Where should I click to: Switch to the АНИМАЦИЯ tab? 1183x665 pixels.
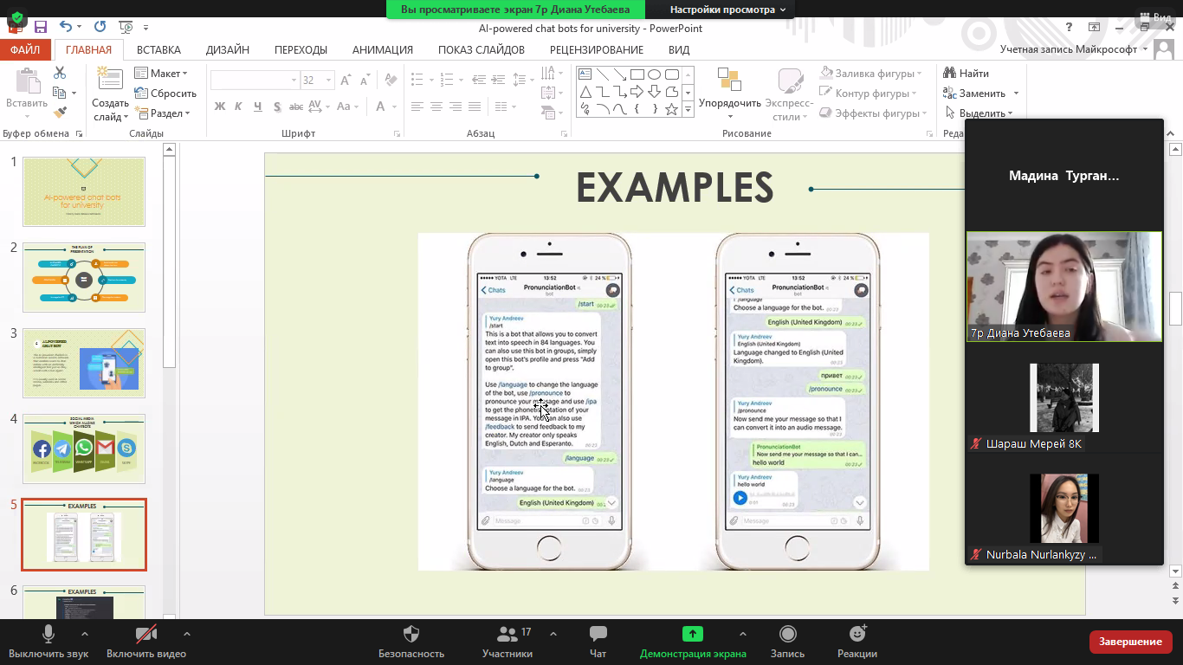tap(383, 49)
